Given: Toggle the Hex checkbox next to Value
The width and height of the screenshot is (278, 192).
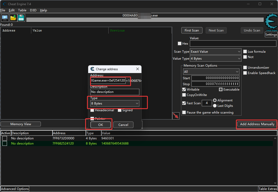Looking at the screenshot, I should point(179,44).
